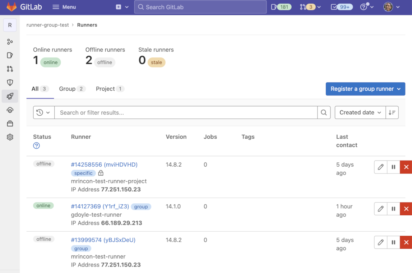Image resolution: width=412 pixels, height=273 pixels.
Task: Click the search magnifier button in filter bar
Action: (x=324, y=113)
